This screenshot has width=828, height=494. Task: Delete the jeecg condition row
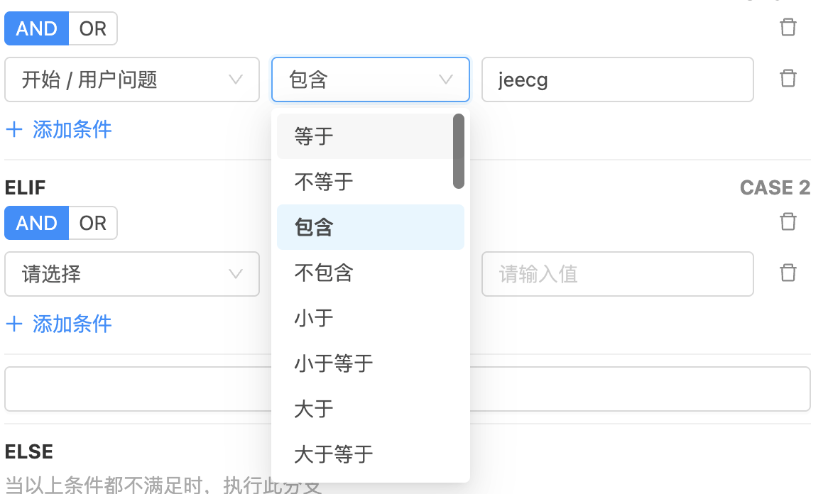click(x=788, y=78)
